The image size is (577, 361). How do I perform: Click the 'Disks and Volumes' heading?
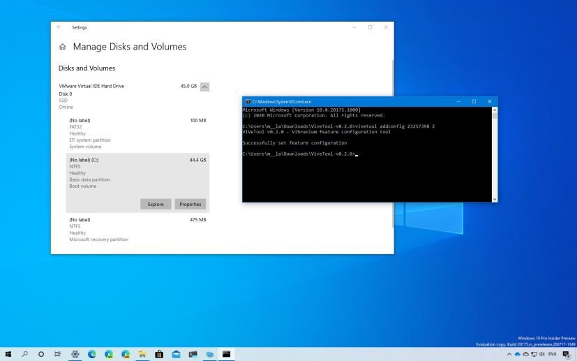pyautogui.click(x=87, y=68)
